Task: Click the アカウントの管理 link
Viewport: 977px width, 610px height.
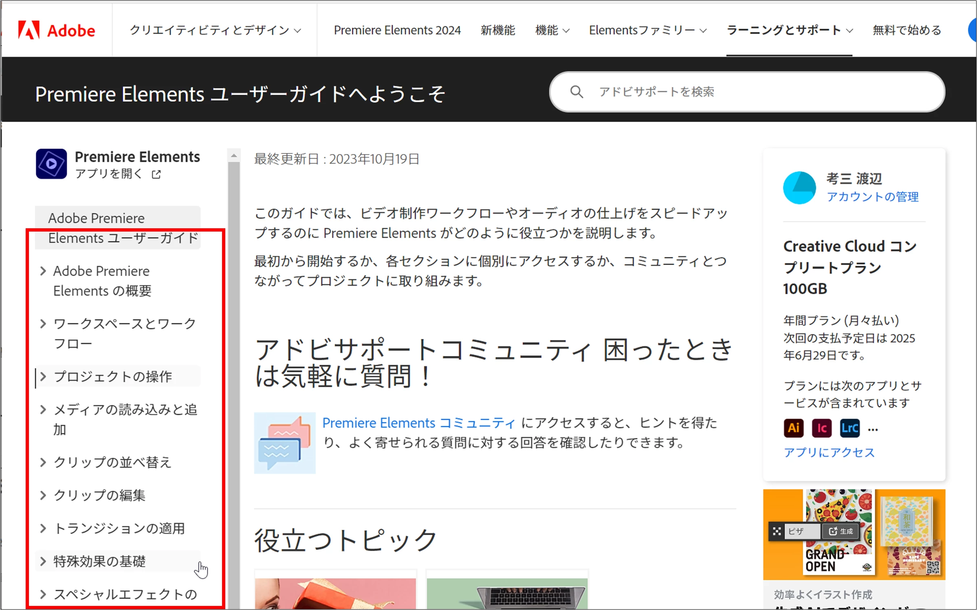Action: [x=872, y=197]
